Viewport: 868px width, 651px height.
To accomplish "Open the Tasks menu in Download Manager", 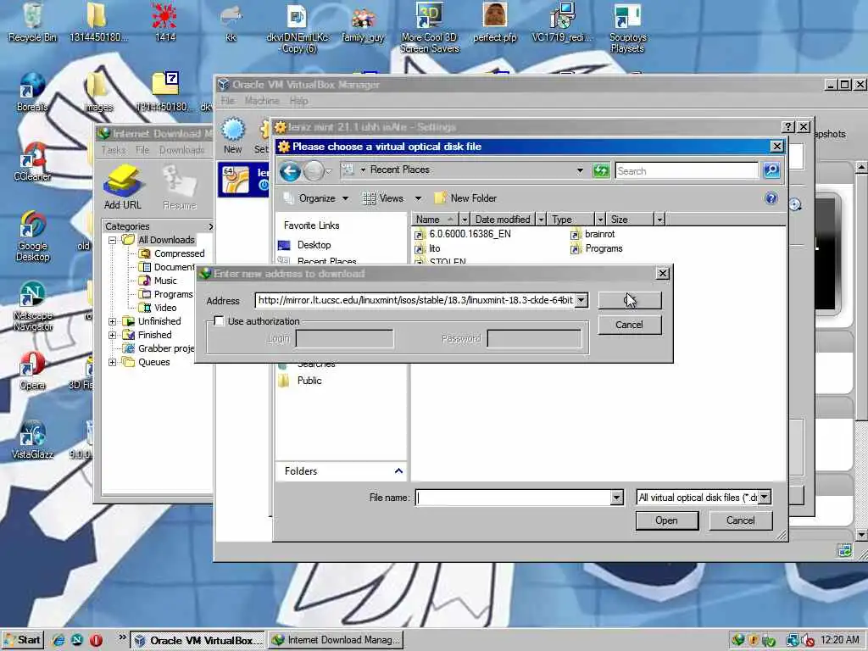I will [x=114, y=150].
